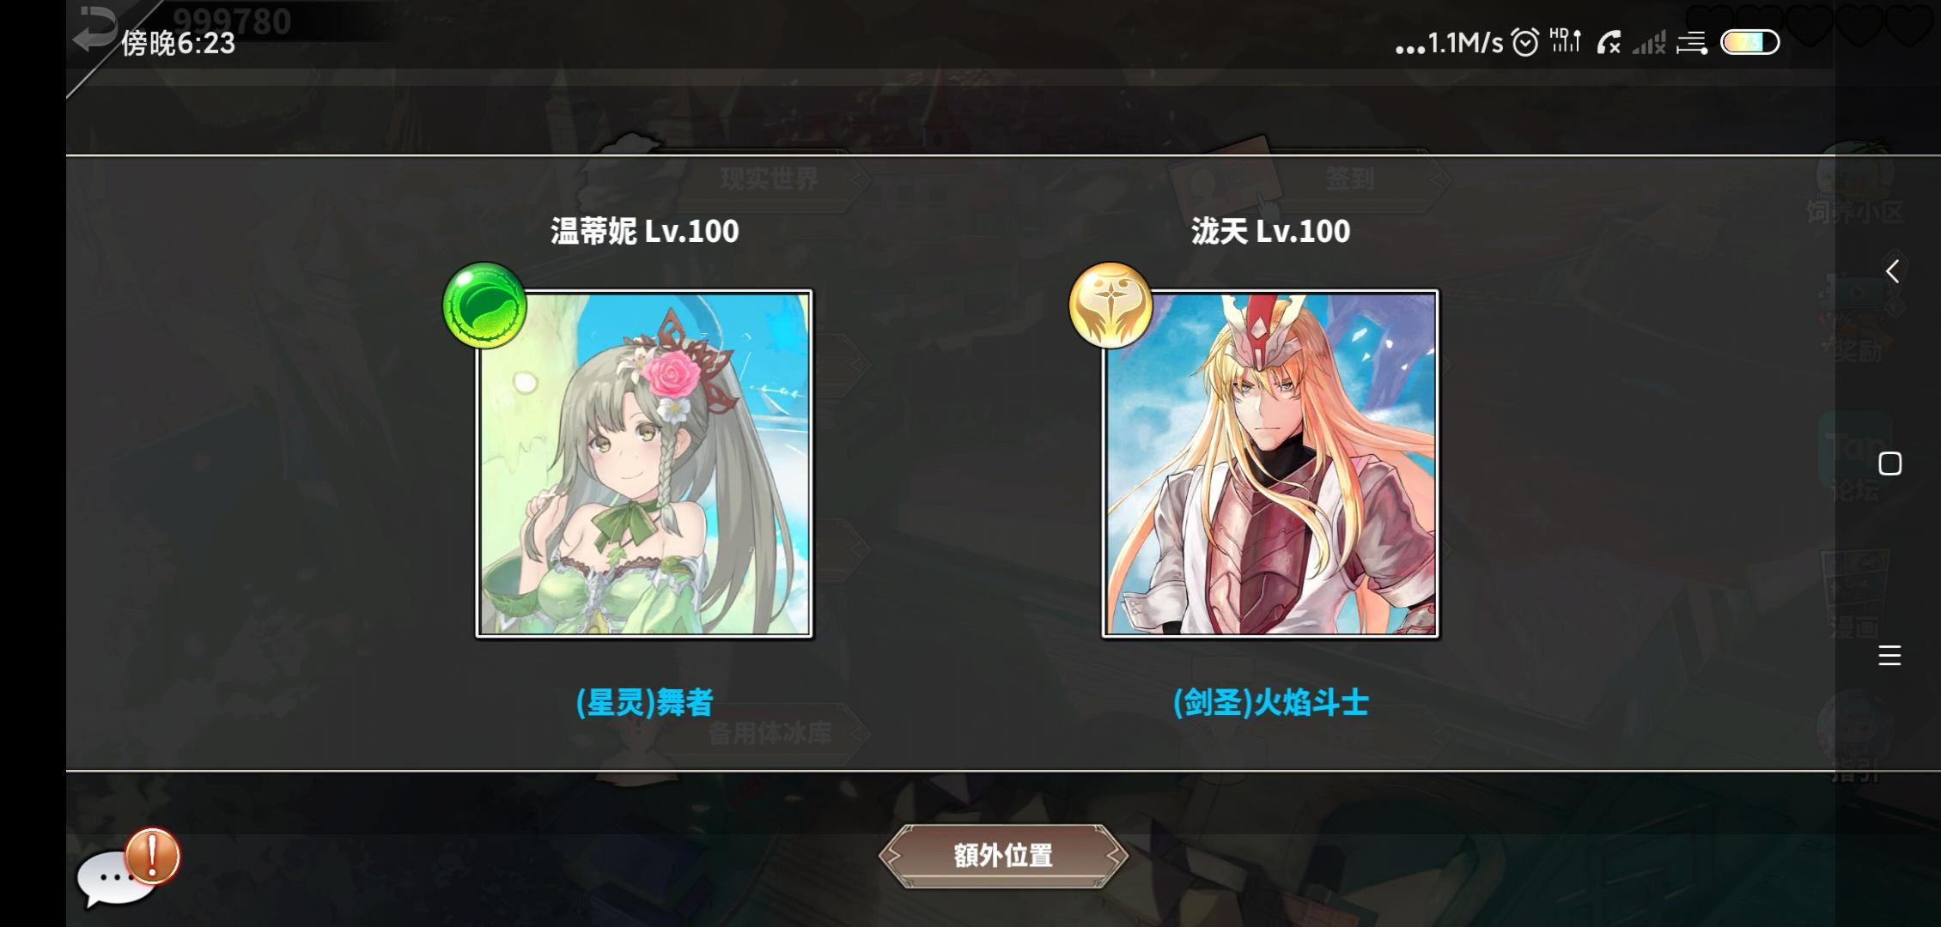Image resolution: width=1941 pixels, height=927 pixels.
Task: Tap the dimmed 现实世界 menu entry
Action: (x=770, y=179)
